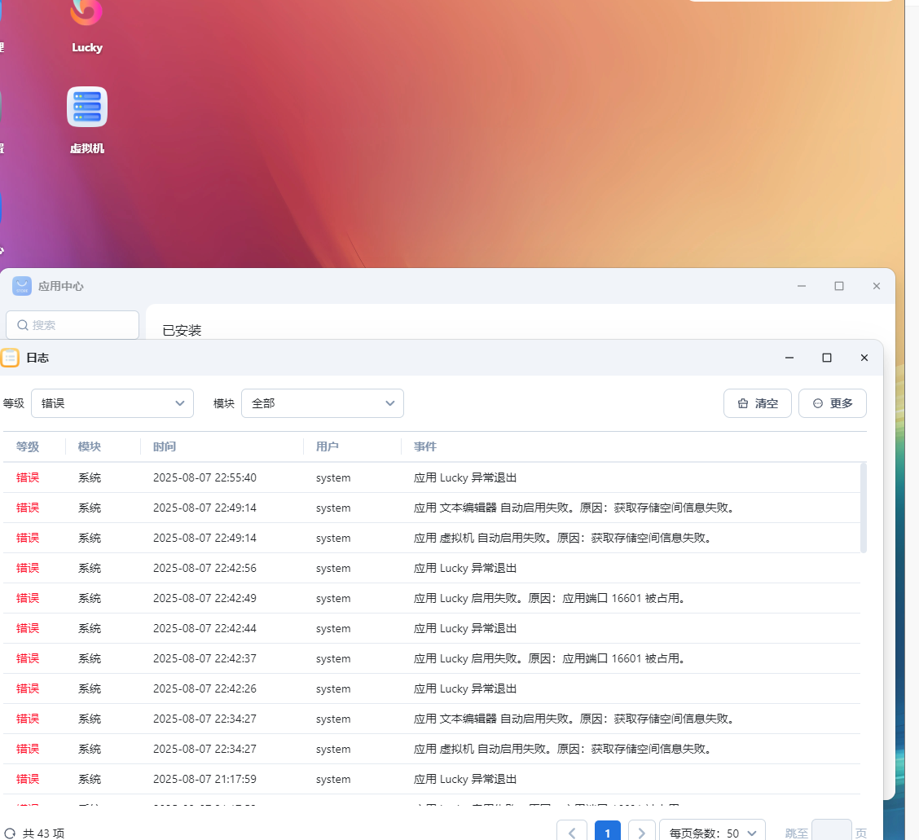Click the 共 43 项 total count
This screenshot has width=919, height=840.
coord(43,833)
